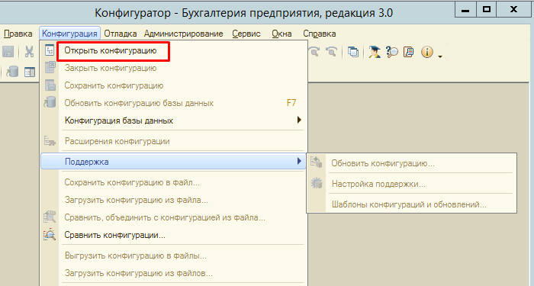The width and height of the screenshot is (534, 286).
Task: Open the dropdown arrow beside the info icon
Action: [x=440, y=56]
